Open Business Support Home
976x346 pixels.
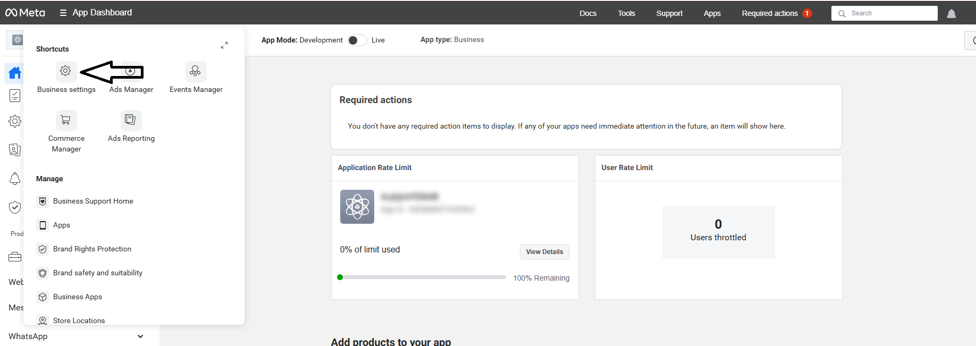click(x=93, y=201)
